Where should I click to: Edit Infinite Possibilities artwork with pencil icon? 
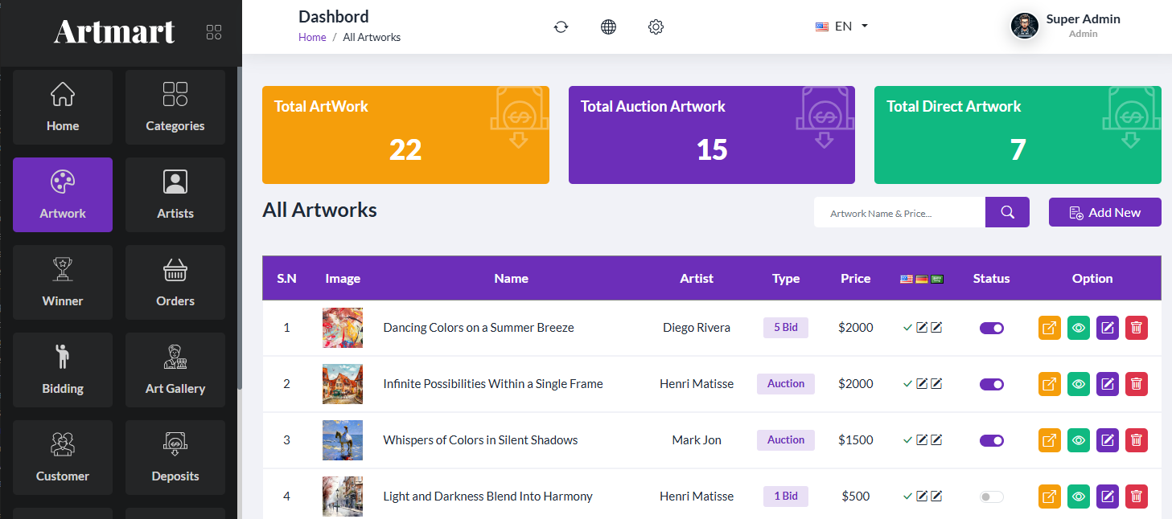(1107, 384)
